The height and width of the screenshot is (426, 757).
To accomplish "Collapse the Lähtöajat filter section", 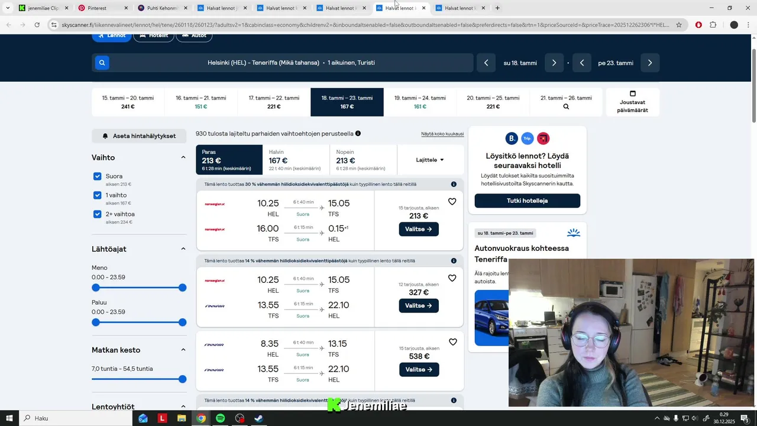I will tap(183, 249).
